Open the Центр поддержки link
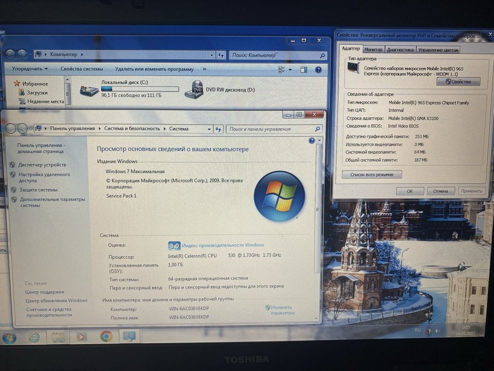Viewport: 494px width, 371px height. [45, 292]
